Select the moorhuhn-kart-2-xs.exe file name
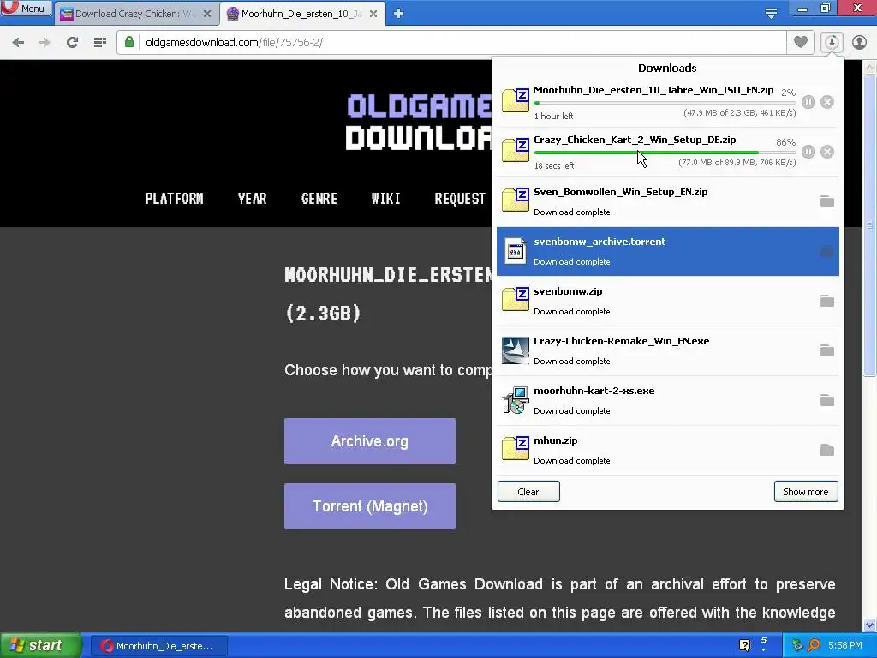The width and height of the screenshot is (877, 658). 594,391
